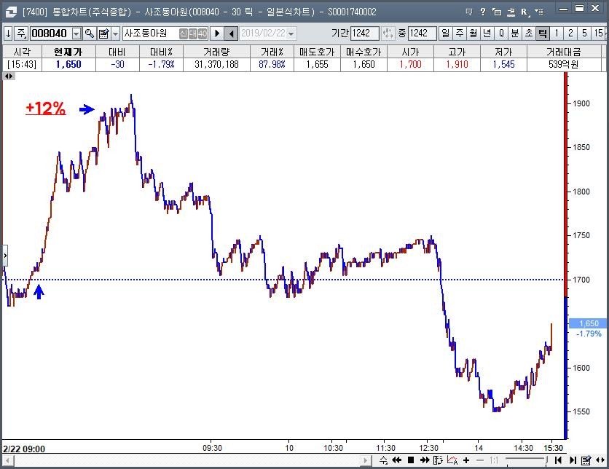Open the chart settings notepad icon at bottom right
This screenshot has width=609, height=469.
586,460
